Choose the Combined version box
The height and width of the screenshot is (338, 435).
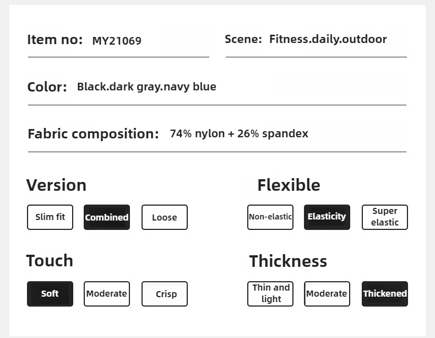(x=107, y=217)
